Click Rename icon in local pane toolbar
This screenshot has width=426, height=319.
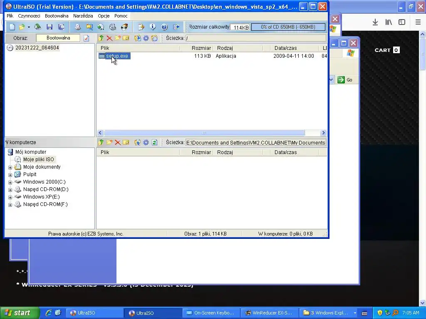[126, 142]
